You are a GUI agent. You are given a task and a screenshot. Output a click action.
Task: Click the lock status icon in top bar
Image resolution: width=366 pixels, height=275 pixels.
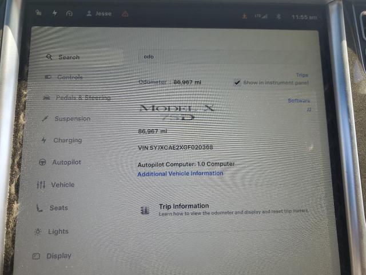coord(38,13)
